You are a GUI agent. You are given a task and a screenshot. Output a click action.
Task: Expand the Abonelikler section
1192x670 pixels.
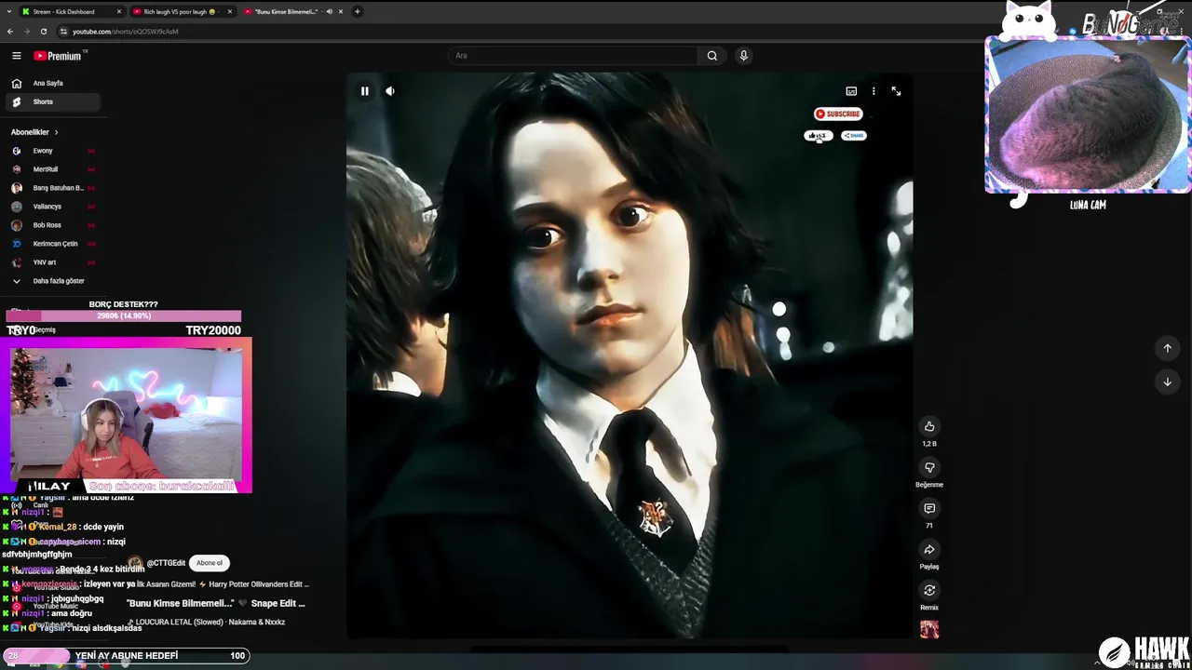35,132
